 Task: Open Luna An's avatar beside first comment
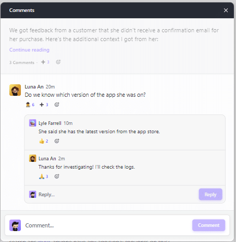coord(15,90)
